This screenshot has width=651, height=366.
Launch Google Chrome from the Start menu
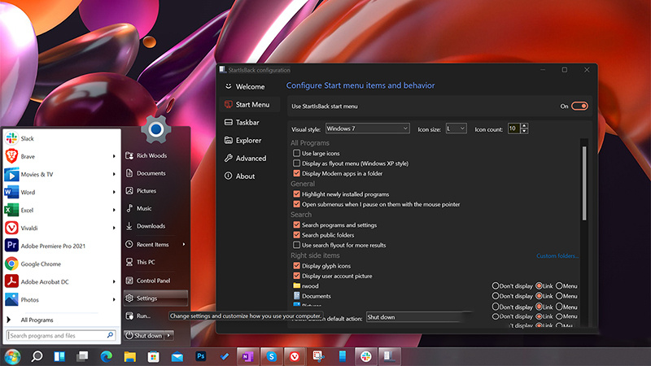[62, 264]
